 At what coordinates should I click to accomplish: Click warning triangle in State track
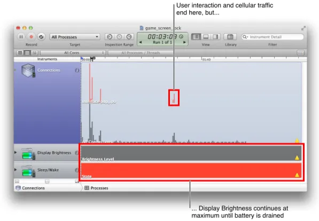point(297,175)
